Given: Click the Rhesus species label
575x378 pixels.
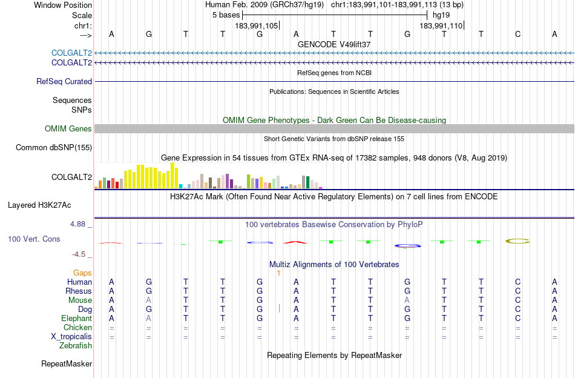Looking at the screenshot, I should [x=79, y=291].
